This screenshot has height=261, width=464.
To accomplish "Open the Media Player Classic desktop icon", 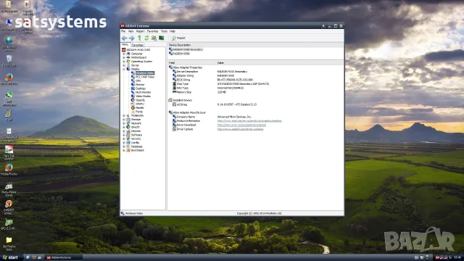I will coord(9,189).
